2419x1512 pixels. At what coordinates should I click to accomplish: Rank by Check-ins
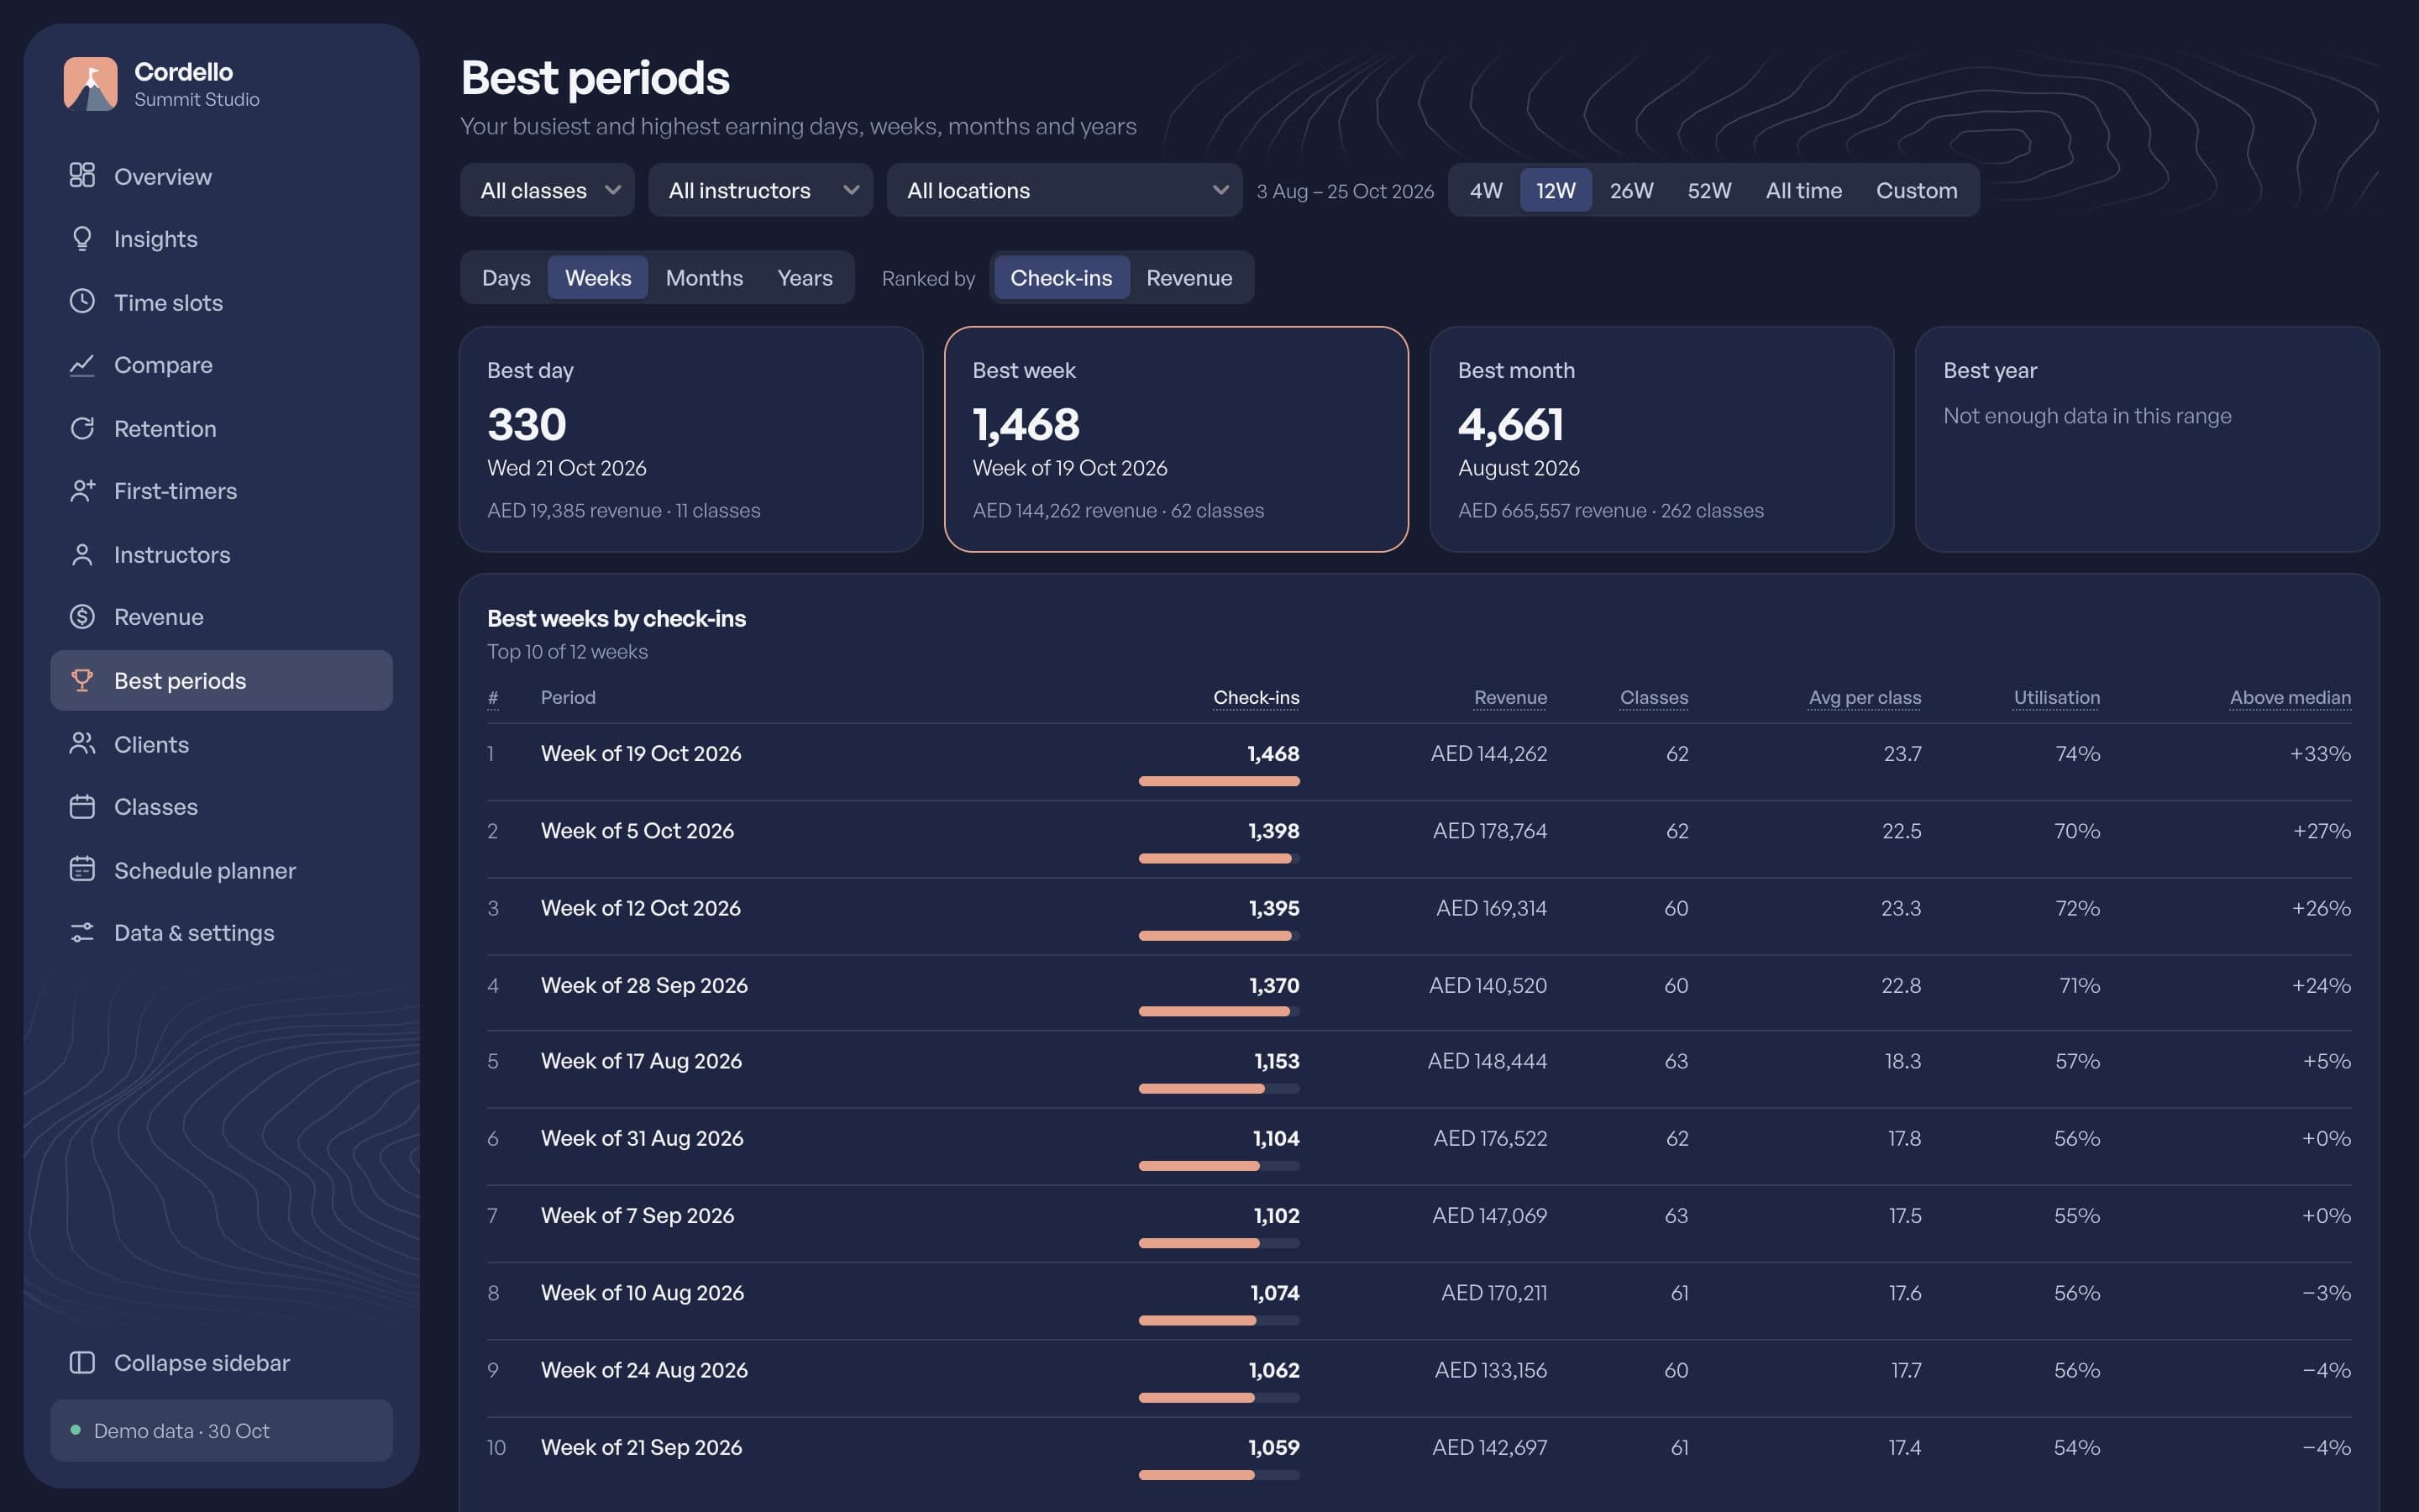coord(1061,277)
